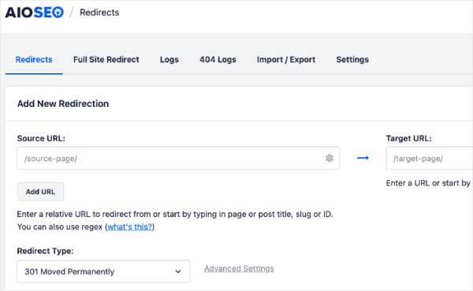Click the AIOSEO logo
The image size is (473, 291).
[35, 13]
